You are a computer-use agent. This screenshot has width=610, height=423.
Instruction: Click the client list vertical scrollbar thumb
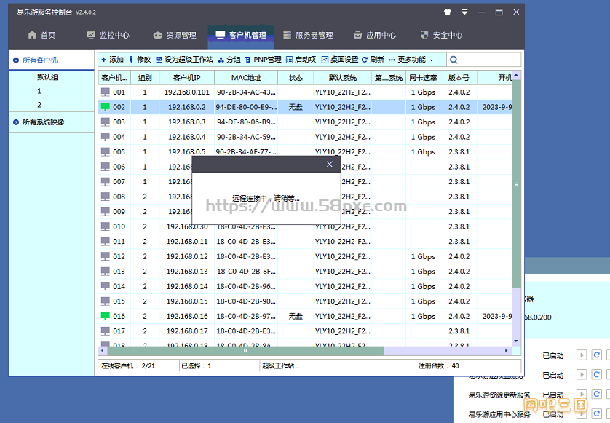[x=516, y=184]
